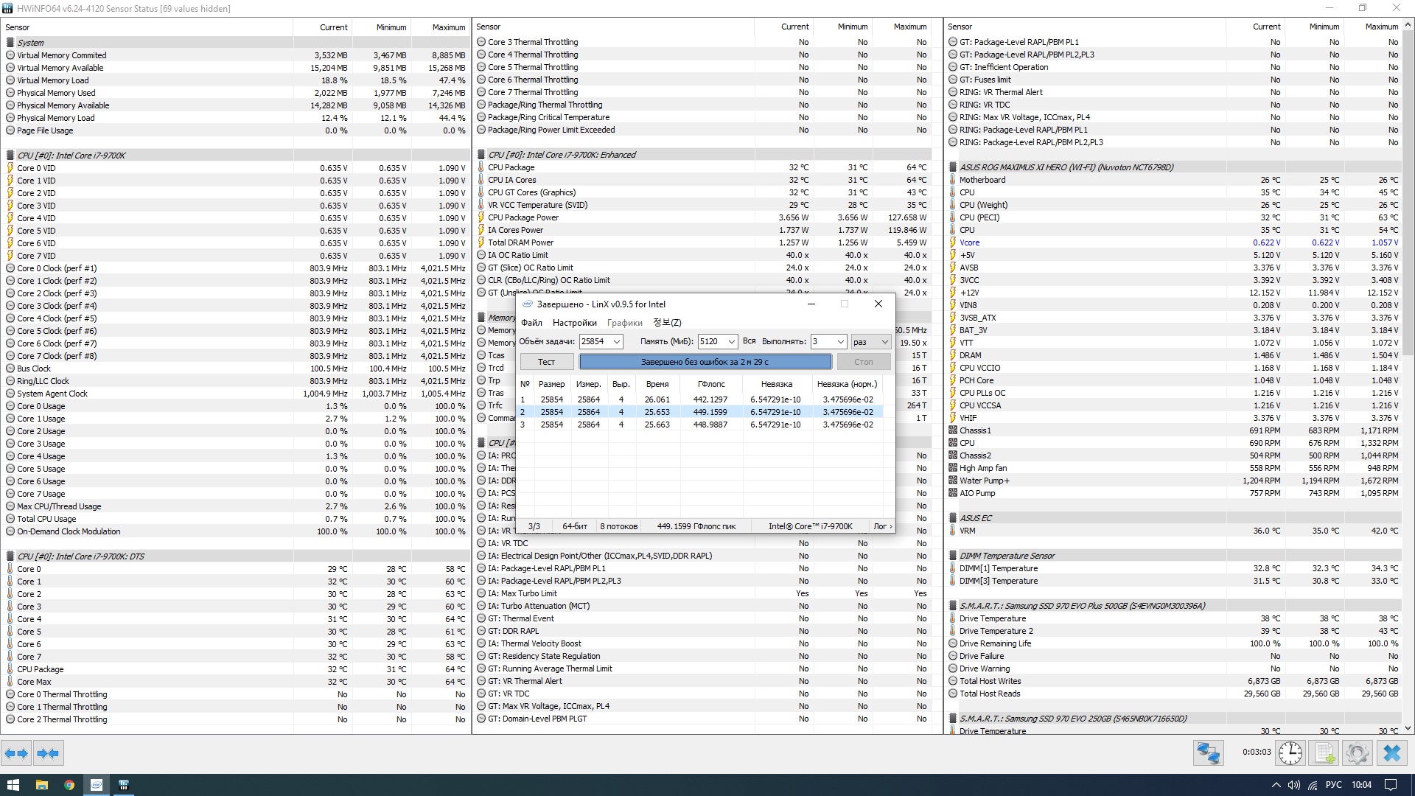Image resolution: width=1415 pixels, height=796 pixels.
Task: Click the Vcore sensor row
Action: point(970,242)
